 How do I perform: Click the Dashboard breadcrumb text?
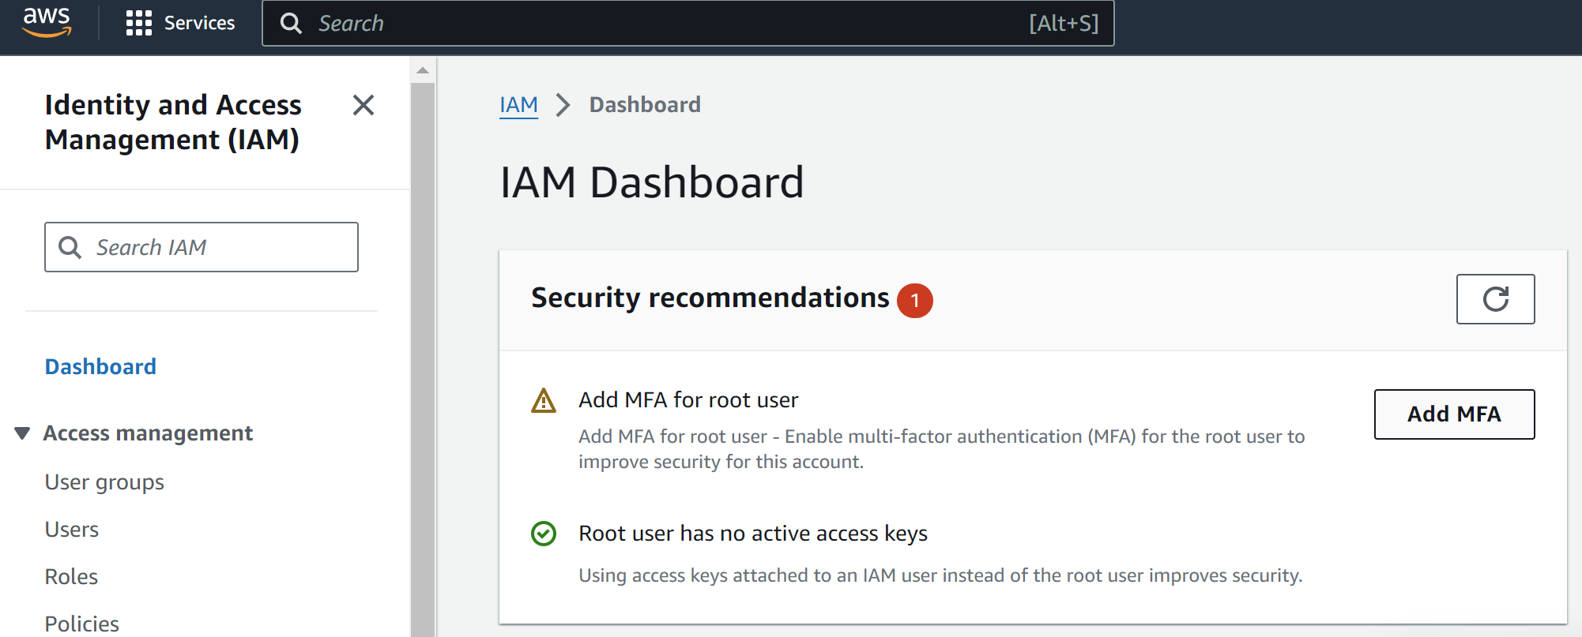645,104
